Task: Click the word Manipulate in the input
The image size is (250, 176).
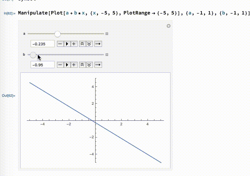Action: click(33, 13)
